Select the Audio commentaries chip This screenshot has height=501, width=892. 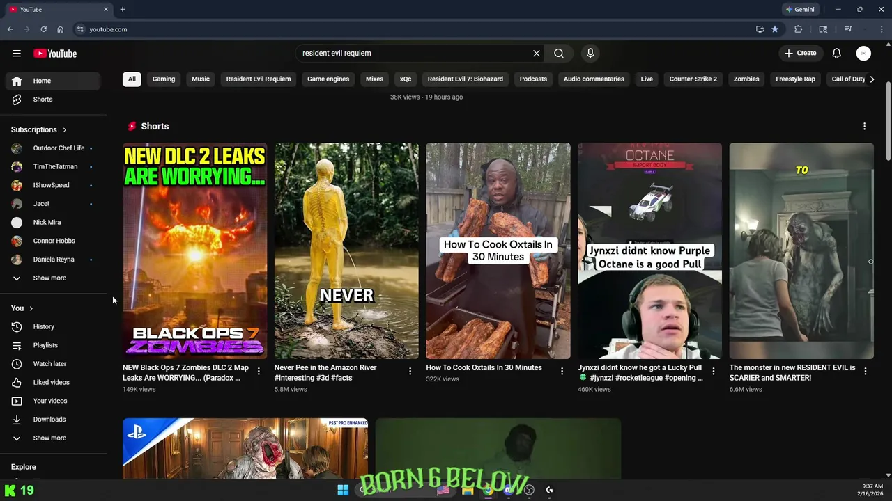(x=594, y=79)
